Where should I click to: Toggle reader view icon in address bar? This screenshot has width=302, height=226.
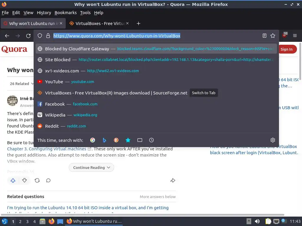[x=265, y=36]
